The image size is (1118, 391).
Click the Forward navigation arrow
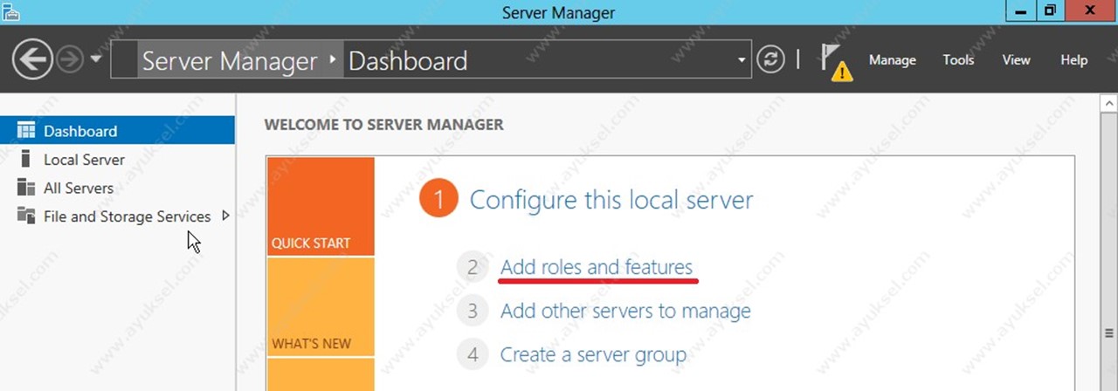[70, 59]
